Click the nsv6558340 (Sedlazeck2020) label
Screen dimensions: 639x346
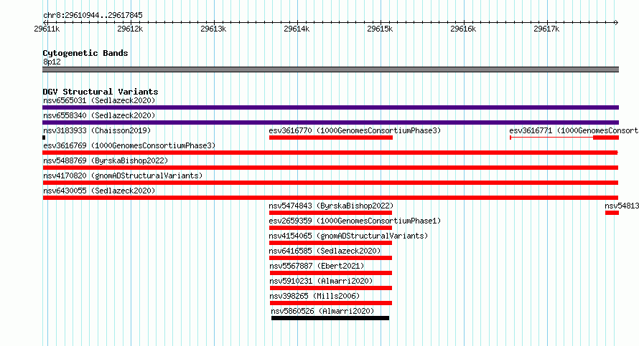(x=99, y=115)
